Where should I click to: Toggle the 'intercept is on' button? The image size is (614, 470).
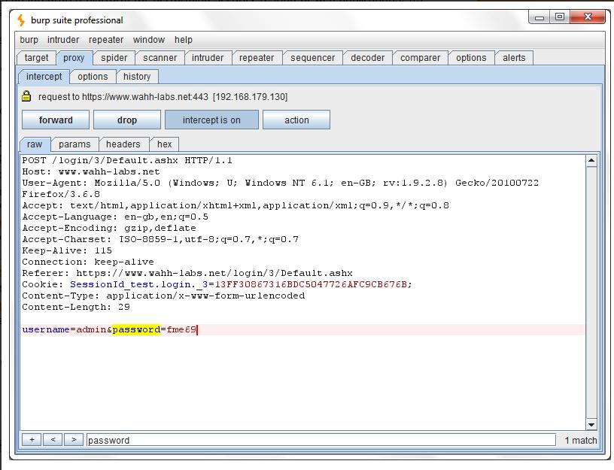[x=211, y=120]
